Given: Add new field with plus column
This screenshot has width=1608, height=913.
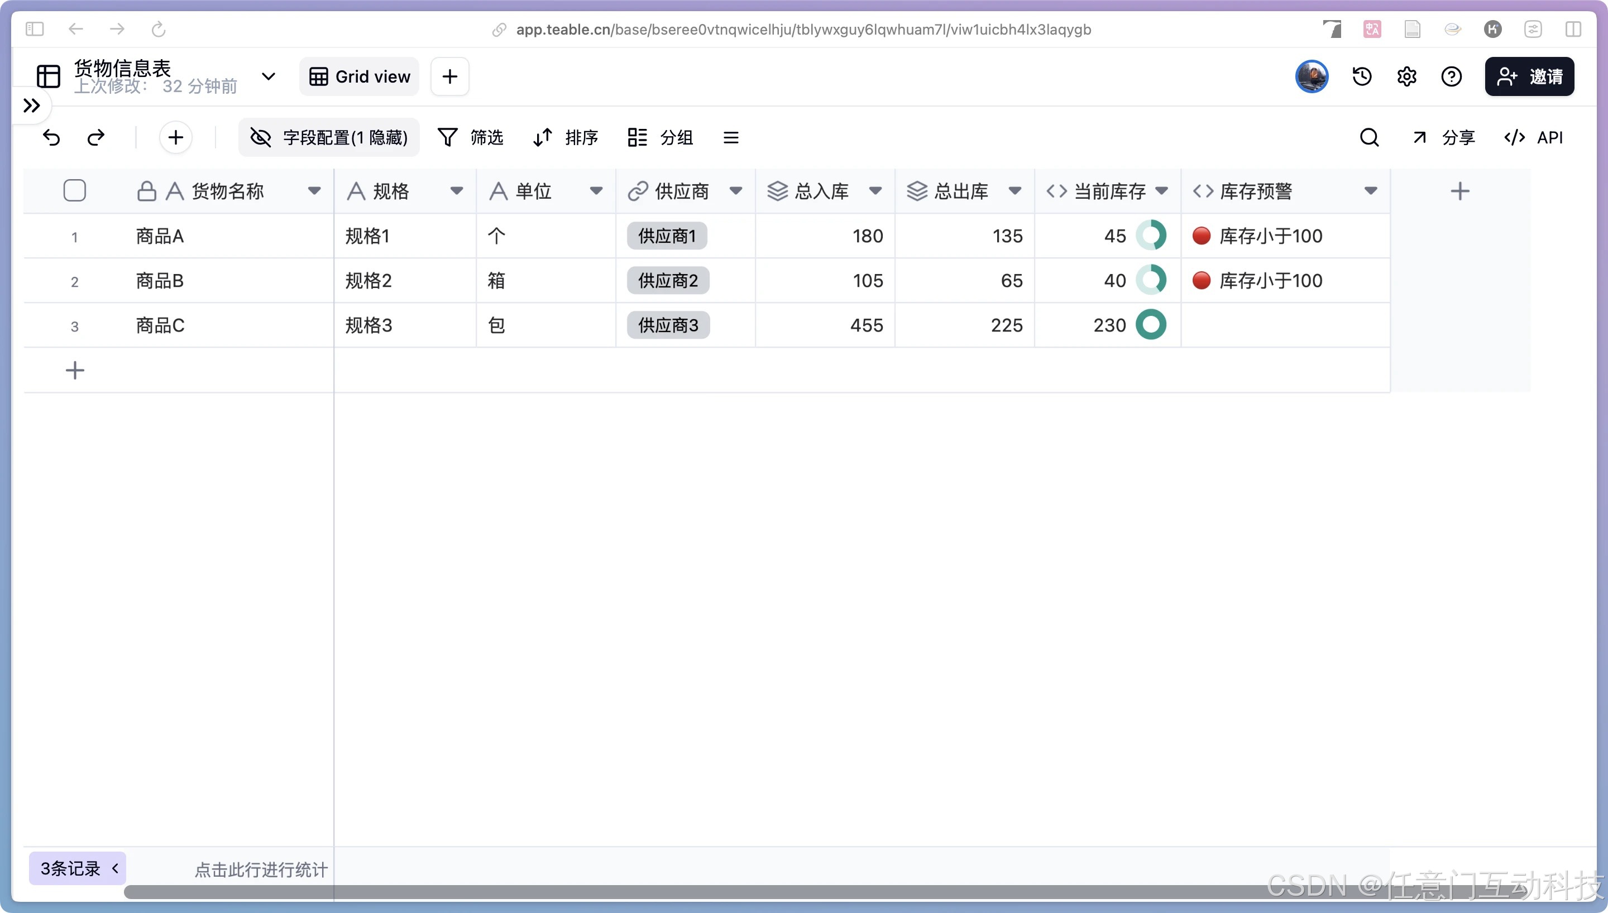Looking at the screenshot, I should click(x=1460, y=191).
